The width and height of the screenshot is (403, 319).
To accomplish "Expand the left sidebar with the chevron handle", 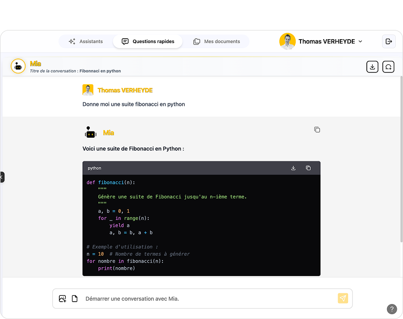I will [2, 177].
